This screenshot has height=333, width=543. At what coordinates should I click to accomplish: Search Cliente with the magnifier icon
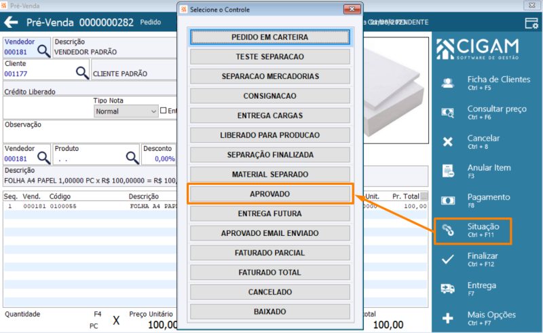[x=82, y=73]
